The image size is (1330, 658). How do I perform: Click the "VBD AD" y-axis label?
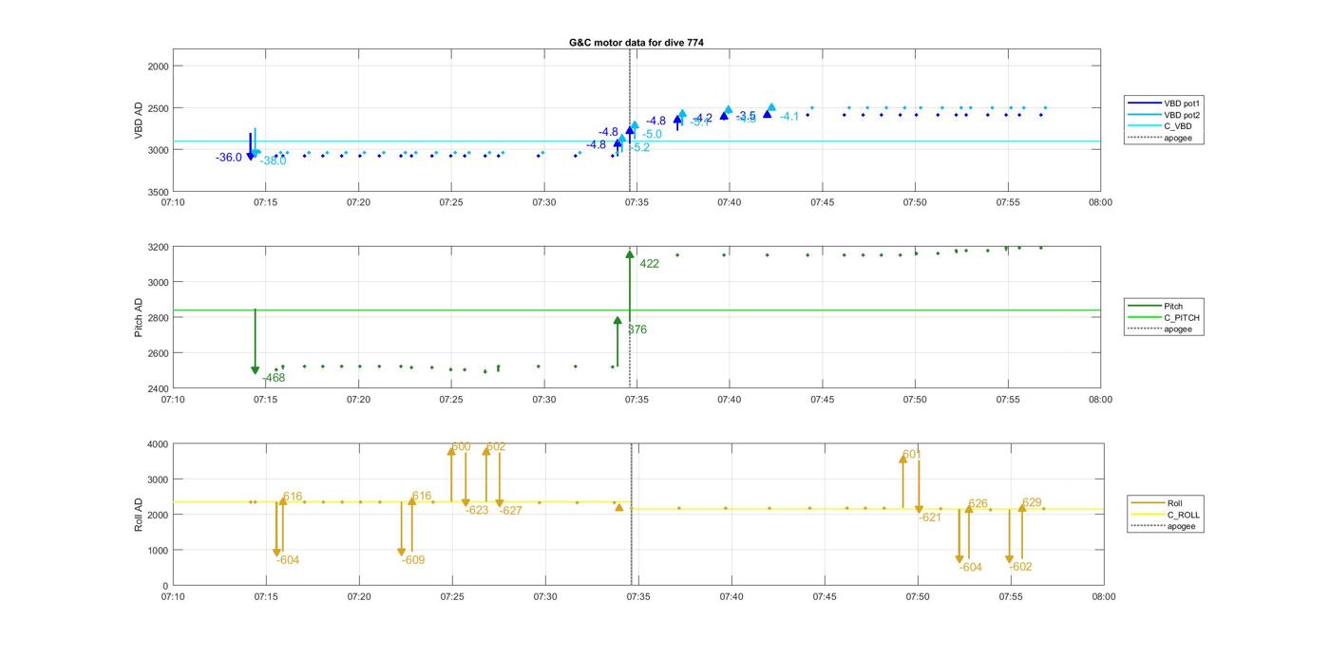pyautogui.click(x=139, y=121)
